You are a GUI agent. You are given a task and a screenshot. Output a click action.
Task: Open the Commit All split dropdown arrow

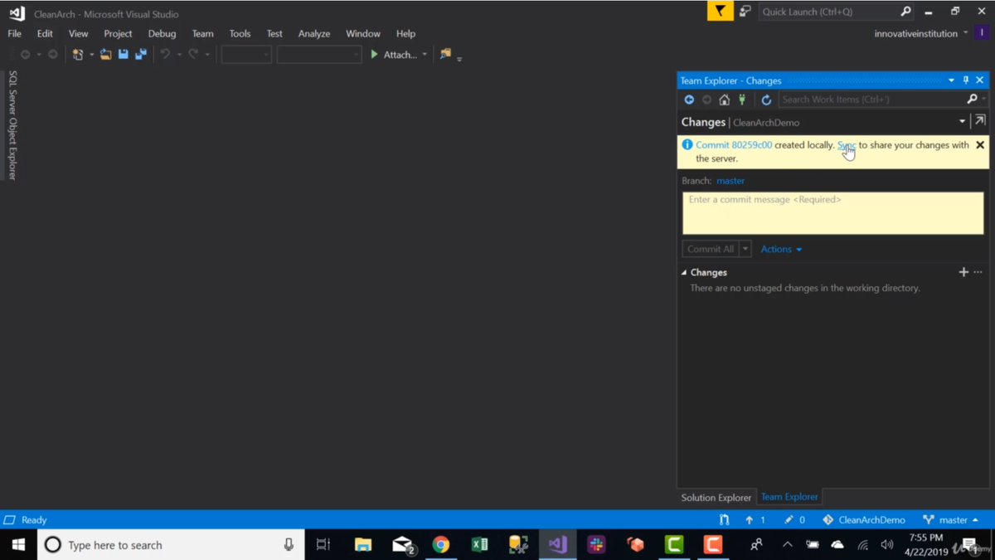point(745,249)
